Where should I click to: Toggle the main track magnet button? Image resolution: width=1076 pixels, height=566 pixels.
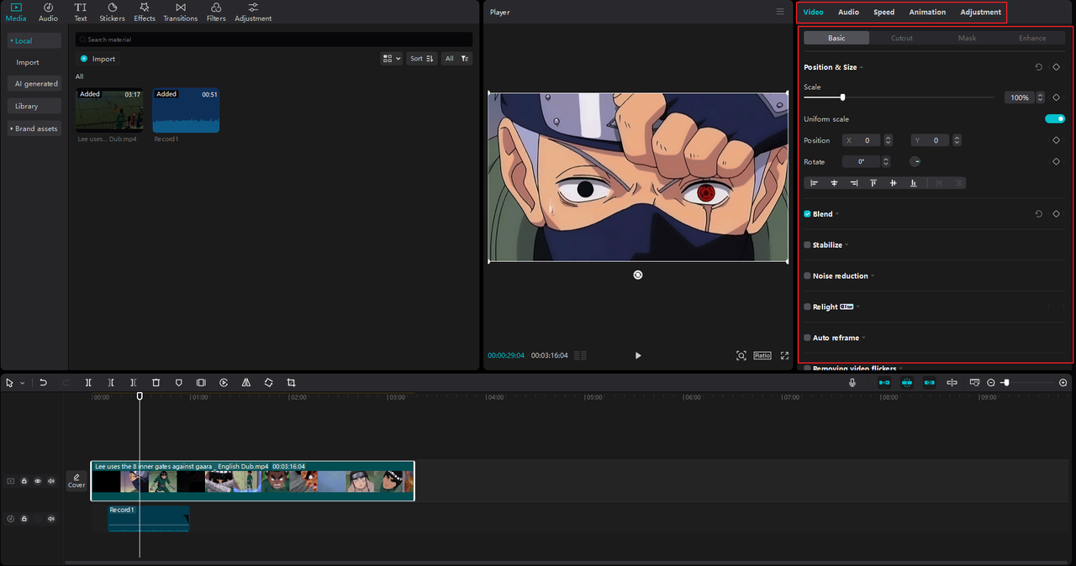[x=884, y=382]
